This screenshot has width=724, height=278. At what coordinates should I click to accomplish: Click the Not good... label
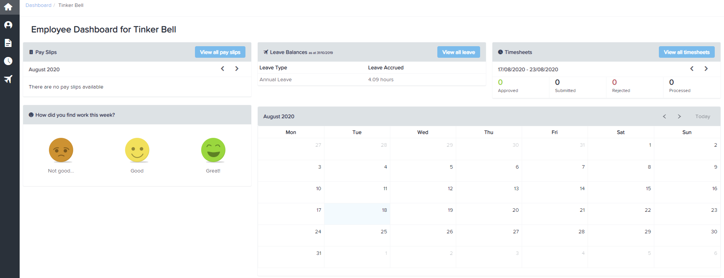(61, 171)
